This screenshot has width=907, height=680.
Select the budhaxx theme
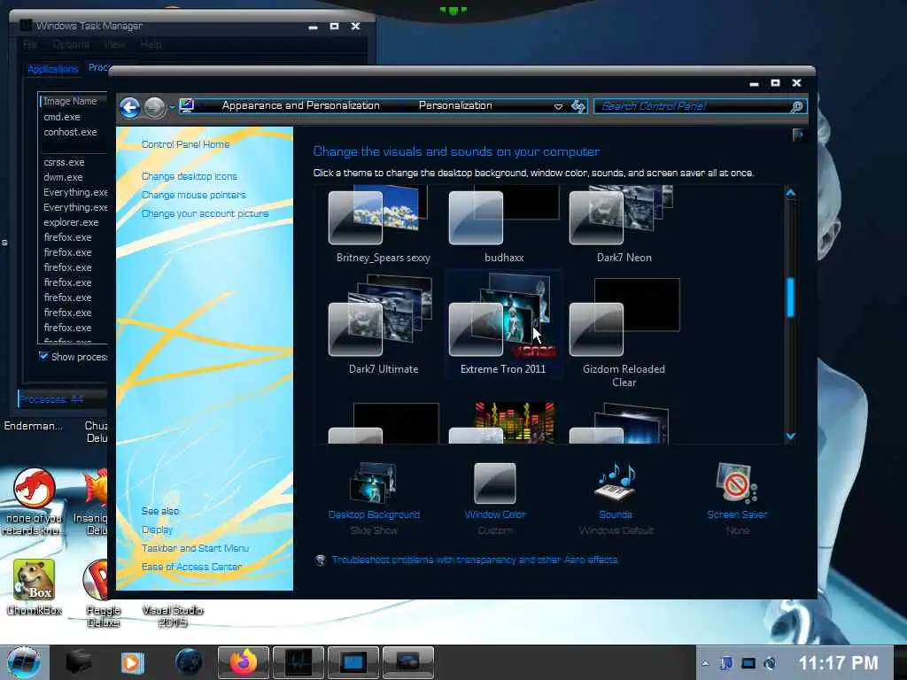point(504,225)
